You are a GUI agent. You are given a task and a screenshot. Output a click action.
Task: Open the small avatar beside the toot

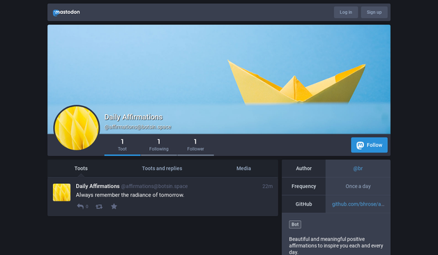[x=62, y=192]
